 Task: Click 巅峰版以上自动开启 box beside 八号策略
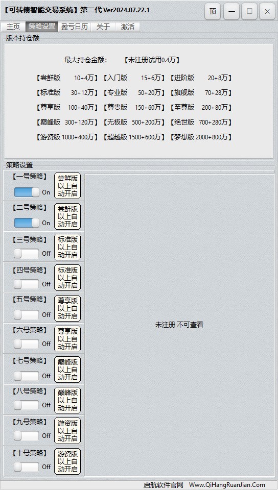(67, 400)
